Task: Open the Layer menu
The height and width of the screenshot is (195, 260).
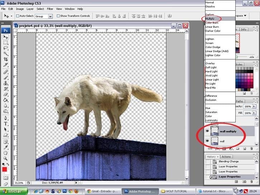Action: click(30, 9)
